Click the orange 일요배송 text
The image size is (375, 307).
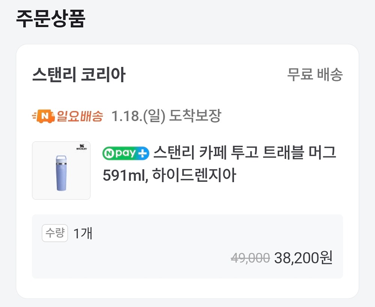(79, 117)
